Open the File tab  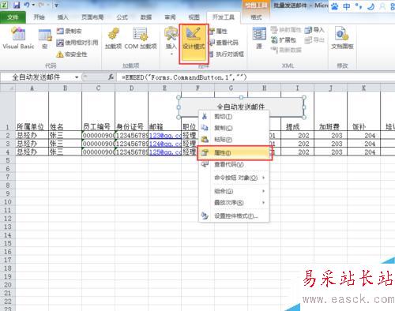pos(13,17)
